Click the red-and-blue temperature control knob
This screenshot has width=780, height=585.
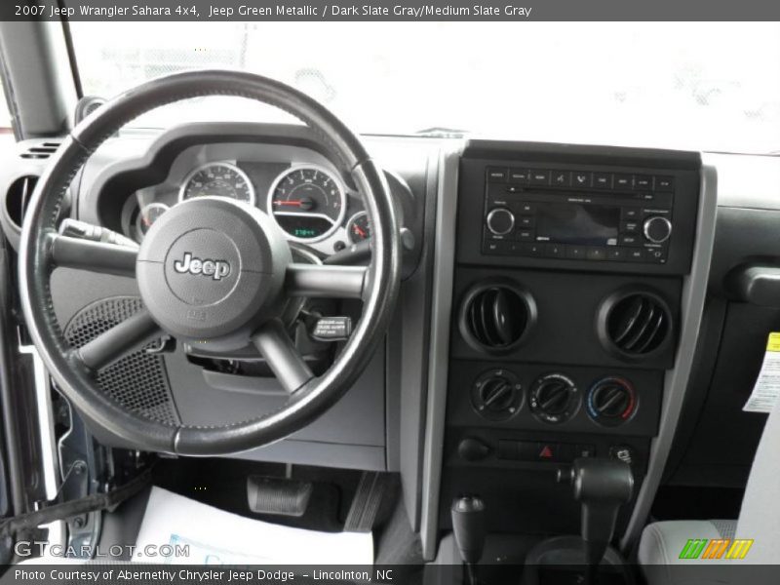pos(611,402)
